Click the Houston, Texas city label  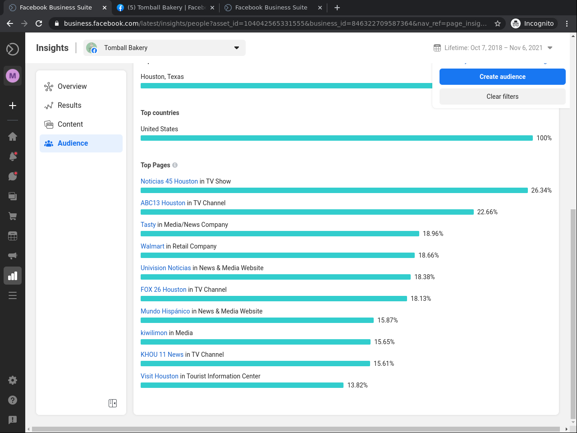pyautogui.click(x=162, y=77)
